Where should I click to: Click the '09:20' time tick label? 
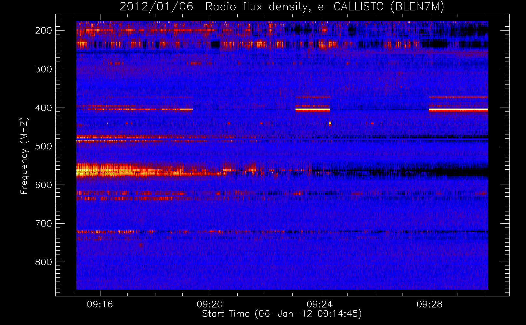click(x=210, y=304)
